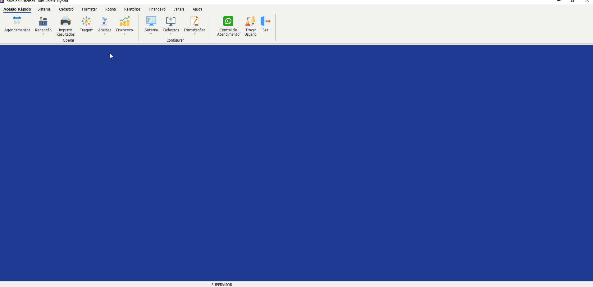
Task: Expand the Formatações dropdown arrow
Action: pos(194,34)
